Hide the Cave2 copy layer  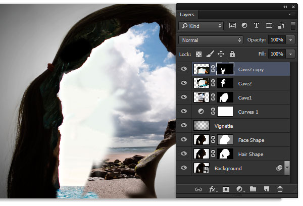coord(184,69)
